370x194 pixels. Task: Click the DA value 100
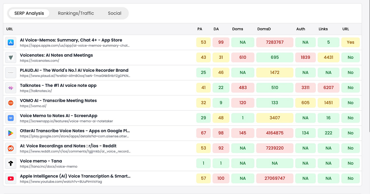221,178
